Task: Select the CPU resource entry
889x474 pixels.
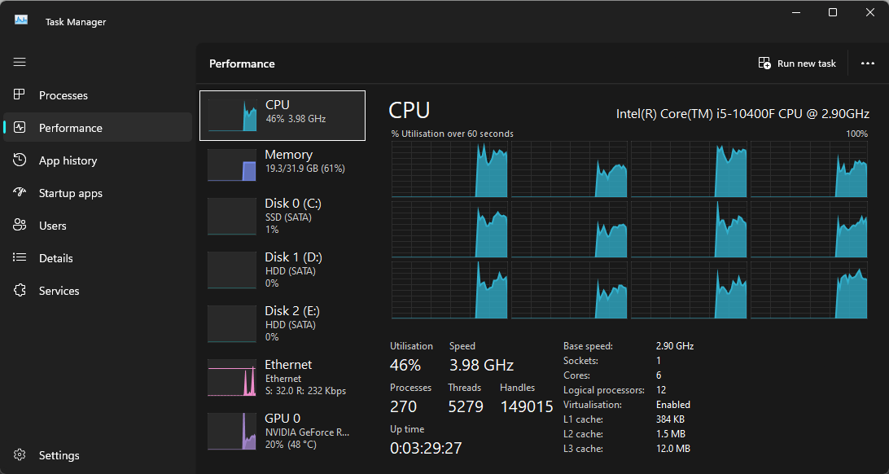Action: pyautogui.click(x=282, y=115)
